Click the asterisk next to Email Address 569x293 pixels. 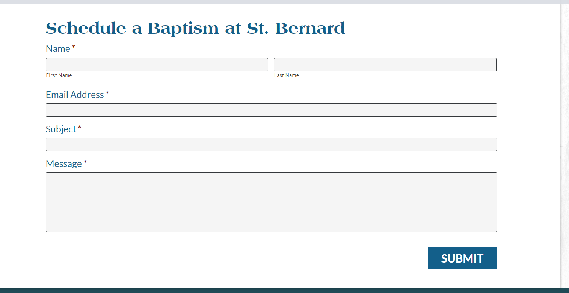107,93
